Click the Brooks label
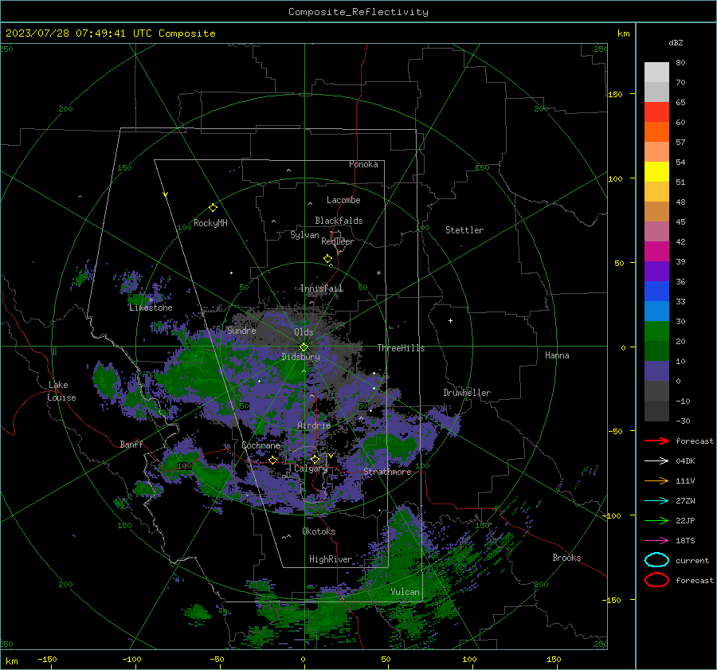Image resolution: width=717 pixels, height=670 pixels. coord(566,558)
